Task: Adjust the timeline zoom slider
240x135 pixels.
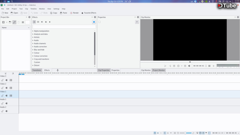Action: pyautogui.click(x=186, y=133)
